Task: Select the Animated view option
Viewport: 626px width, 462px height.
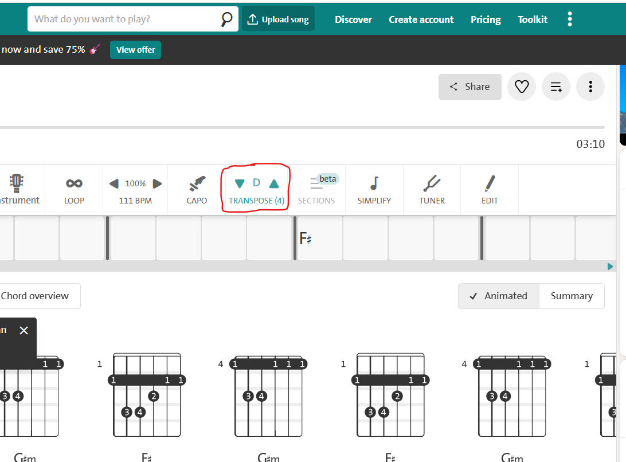Action: [498, 296]
